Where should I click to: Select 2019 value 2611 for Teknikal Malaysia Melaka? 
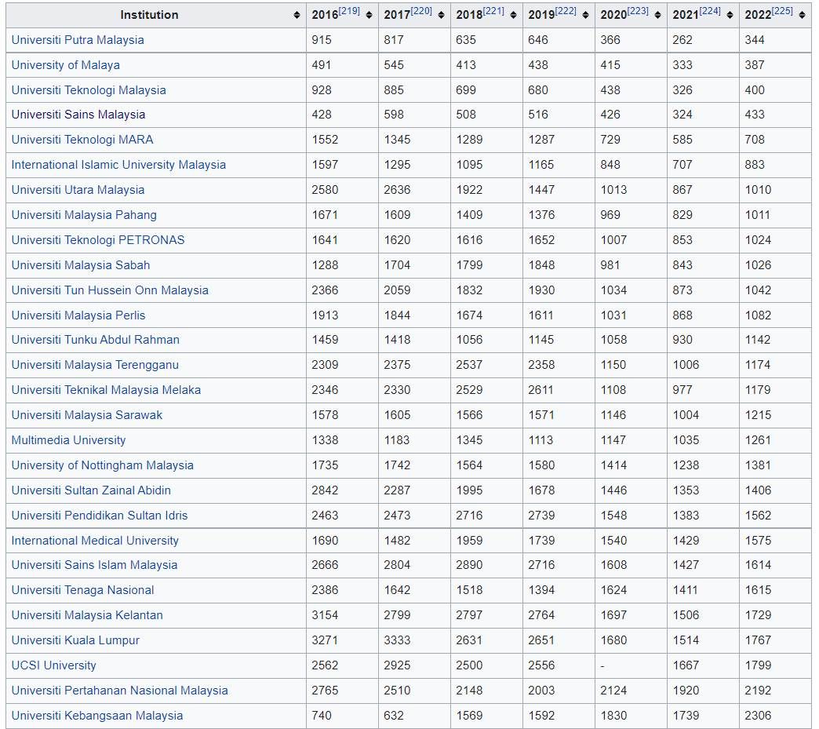click(541, 390)
